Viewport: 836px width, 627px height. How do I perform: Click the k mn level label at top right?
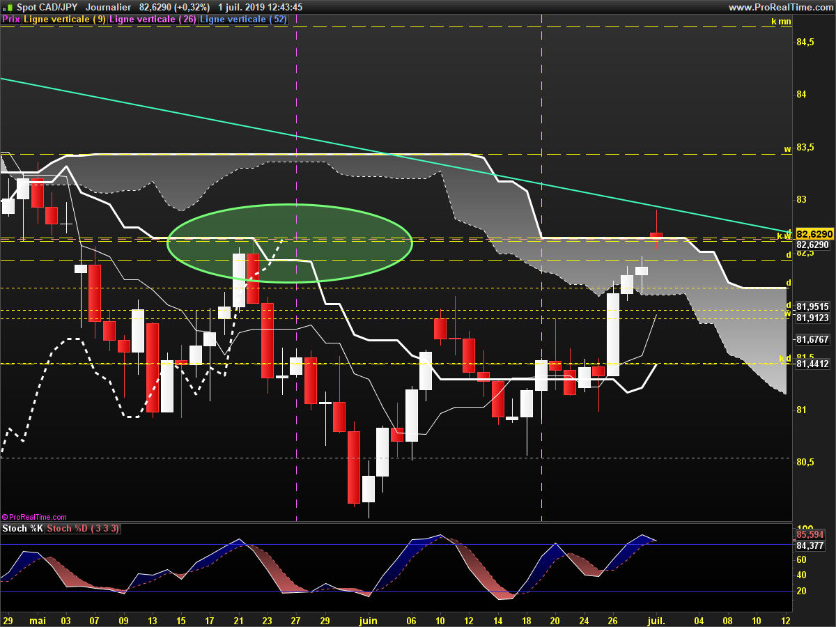[x=780, y=22]
